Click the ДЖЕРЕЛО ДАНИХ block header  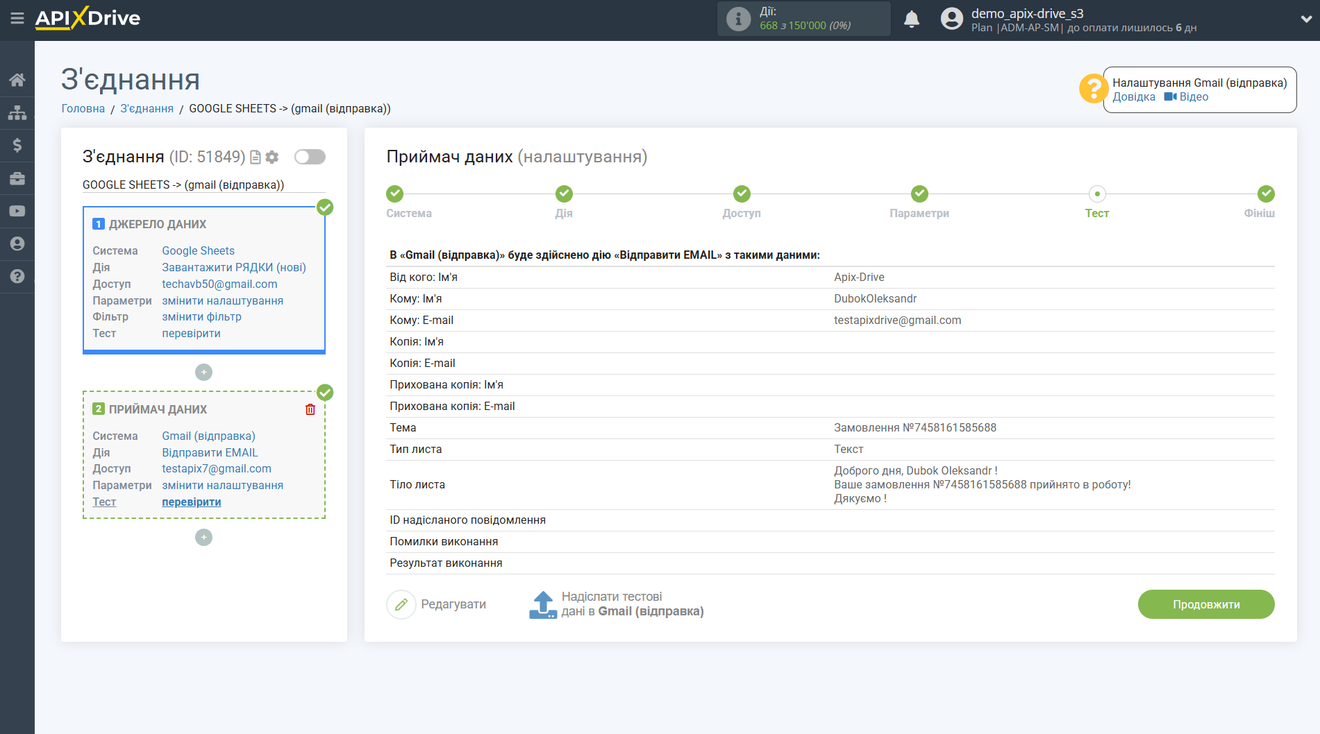coord(158,224)
